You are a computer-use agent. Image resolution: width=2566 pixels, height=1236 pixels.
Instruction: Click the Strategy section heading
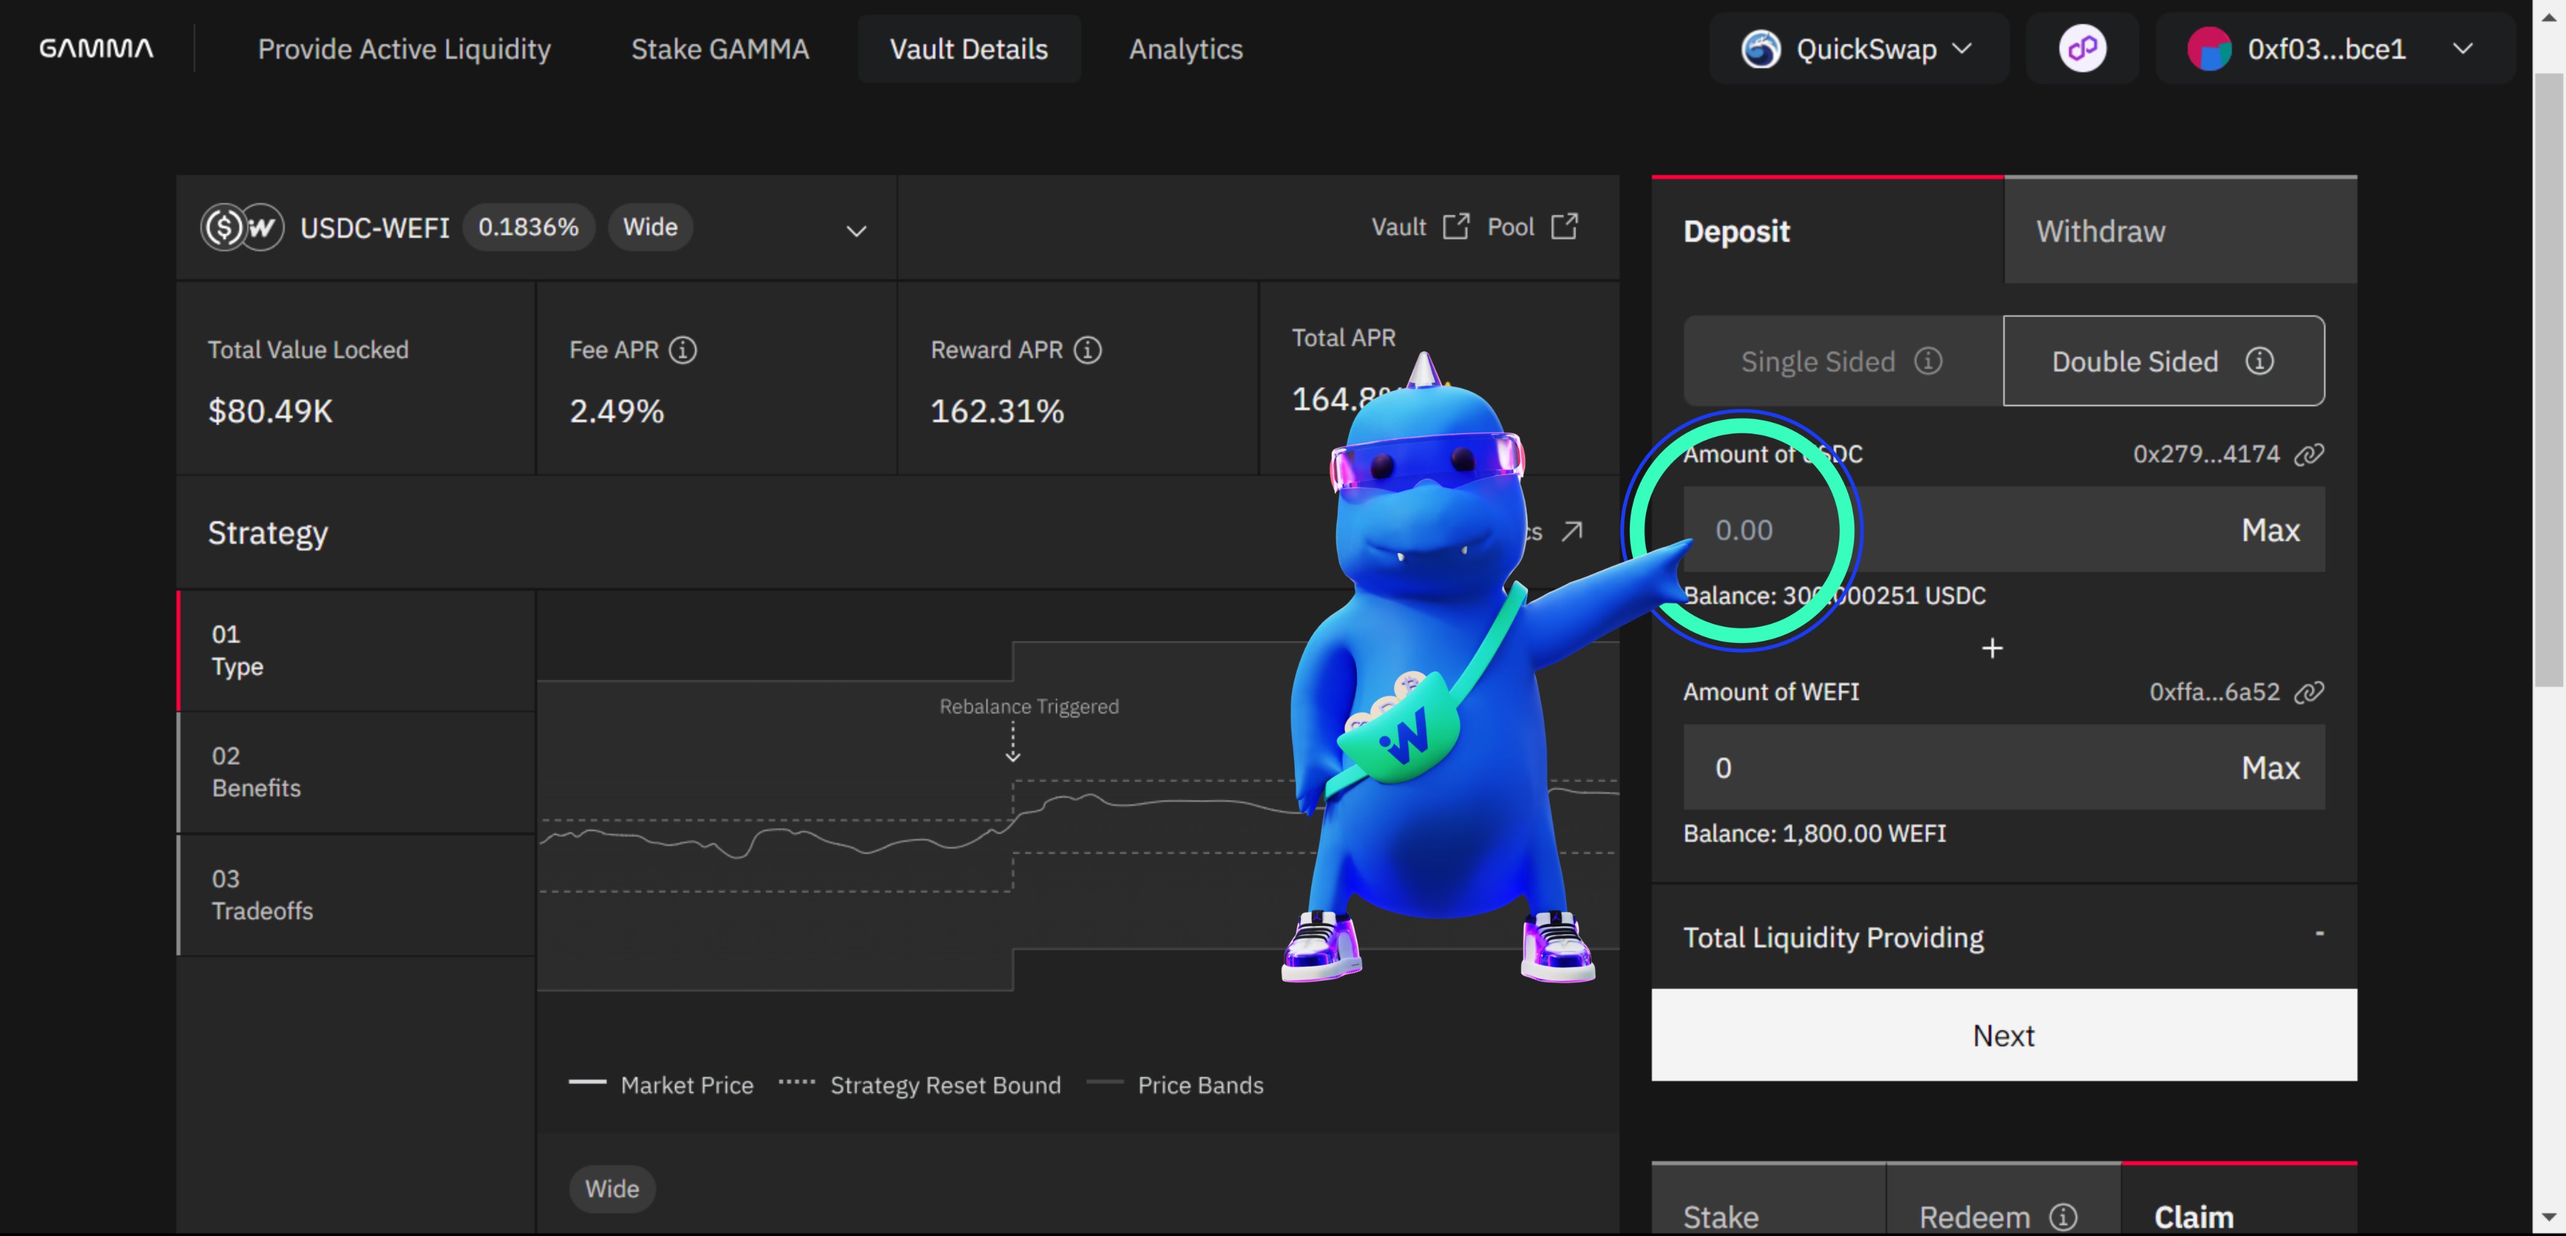pyautogui.click(x=267, y=533)
